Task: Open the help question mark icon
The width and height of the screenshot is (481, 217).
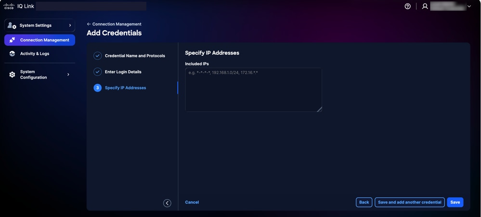Action: click(x=407, y=6)
